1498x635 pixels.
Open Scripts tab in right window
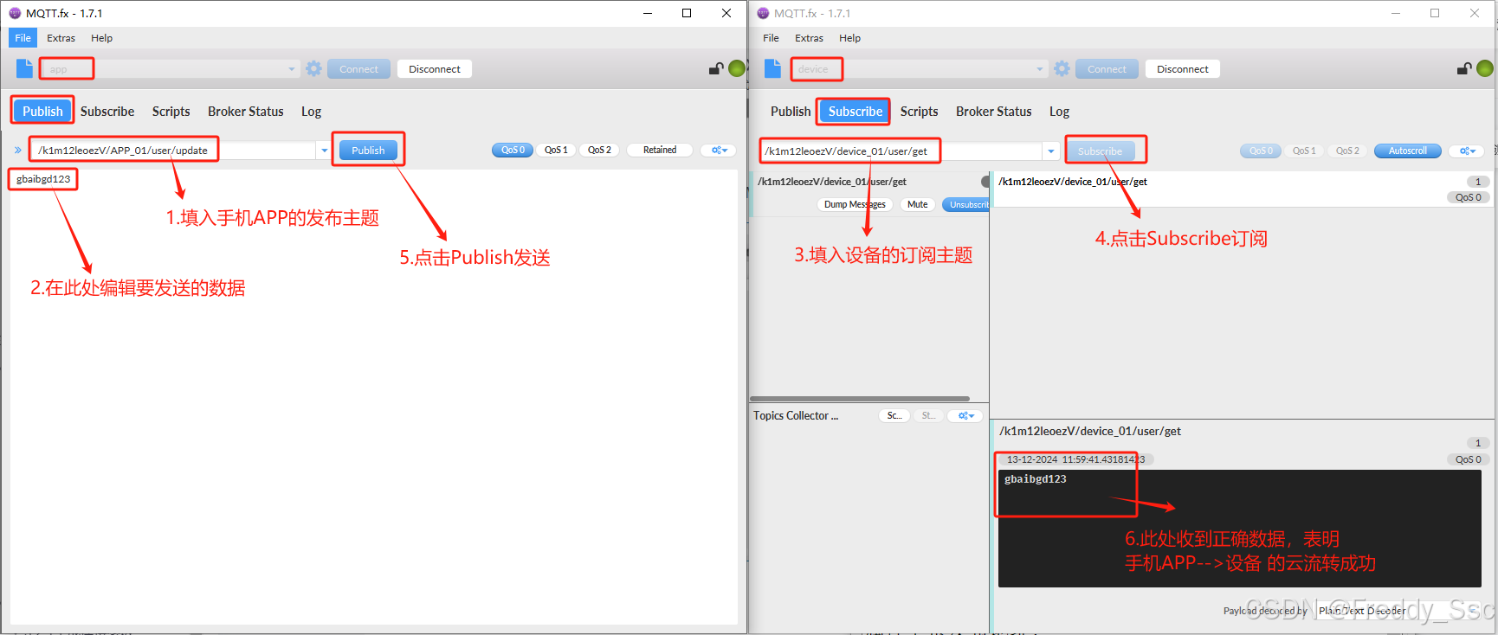pyautogui.click(x=919, y=111)
